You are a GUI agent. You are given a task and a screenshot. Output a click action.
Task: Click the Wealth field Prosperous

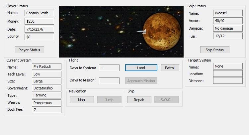(x=46, y=103)
